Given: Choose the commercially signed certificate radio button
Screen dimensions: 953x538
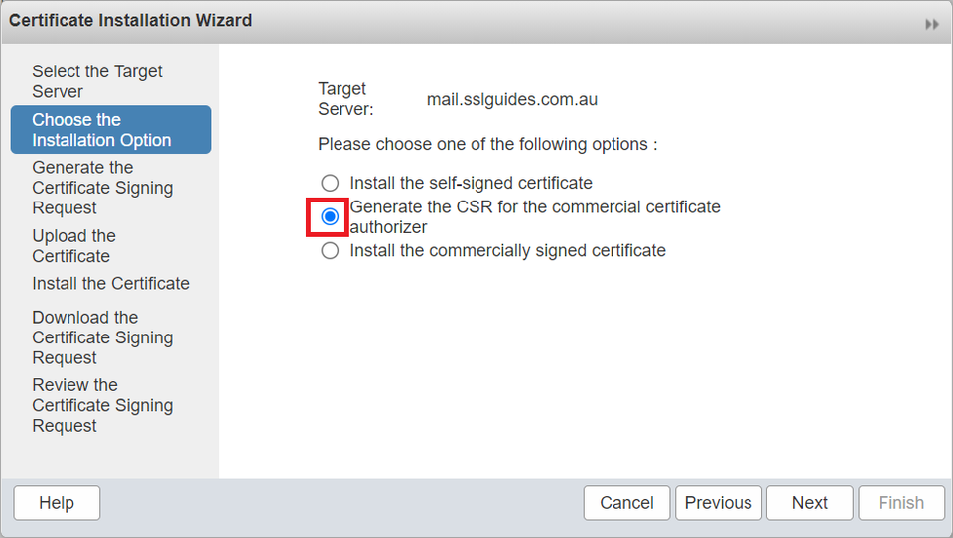Looking at the screenshot, I should (x=330, y=251).
